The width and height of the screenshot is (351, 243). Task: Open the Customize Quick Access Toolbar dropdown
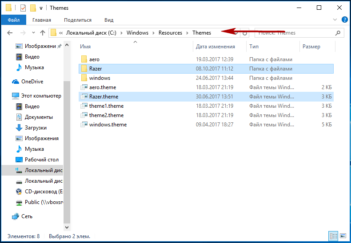coord(41,8)
